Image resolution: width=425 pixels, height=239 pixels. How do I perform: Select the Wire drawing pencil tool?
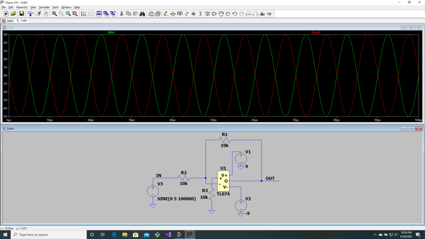(x=166, y=14)
